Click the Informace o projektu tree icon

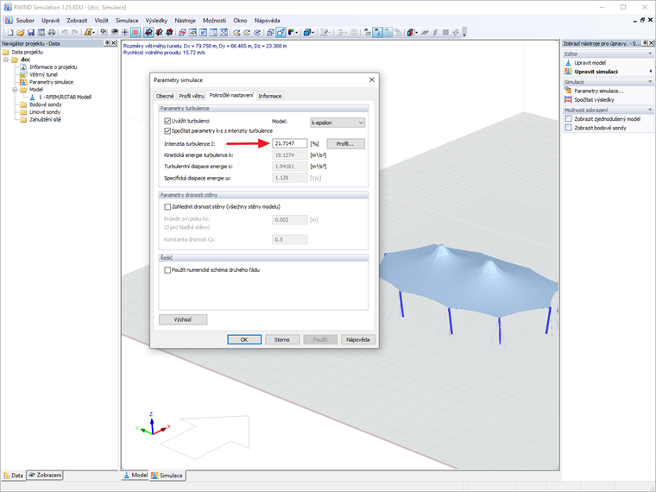tap(23, 67)
